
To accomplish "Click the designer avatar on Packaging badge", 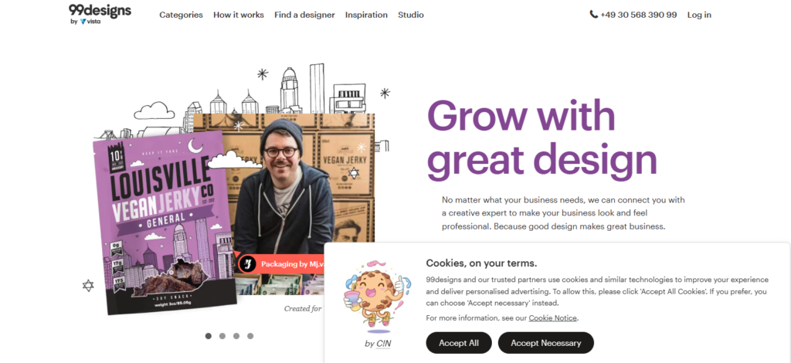I will (x=248, y=263).
